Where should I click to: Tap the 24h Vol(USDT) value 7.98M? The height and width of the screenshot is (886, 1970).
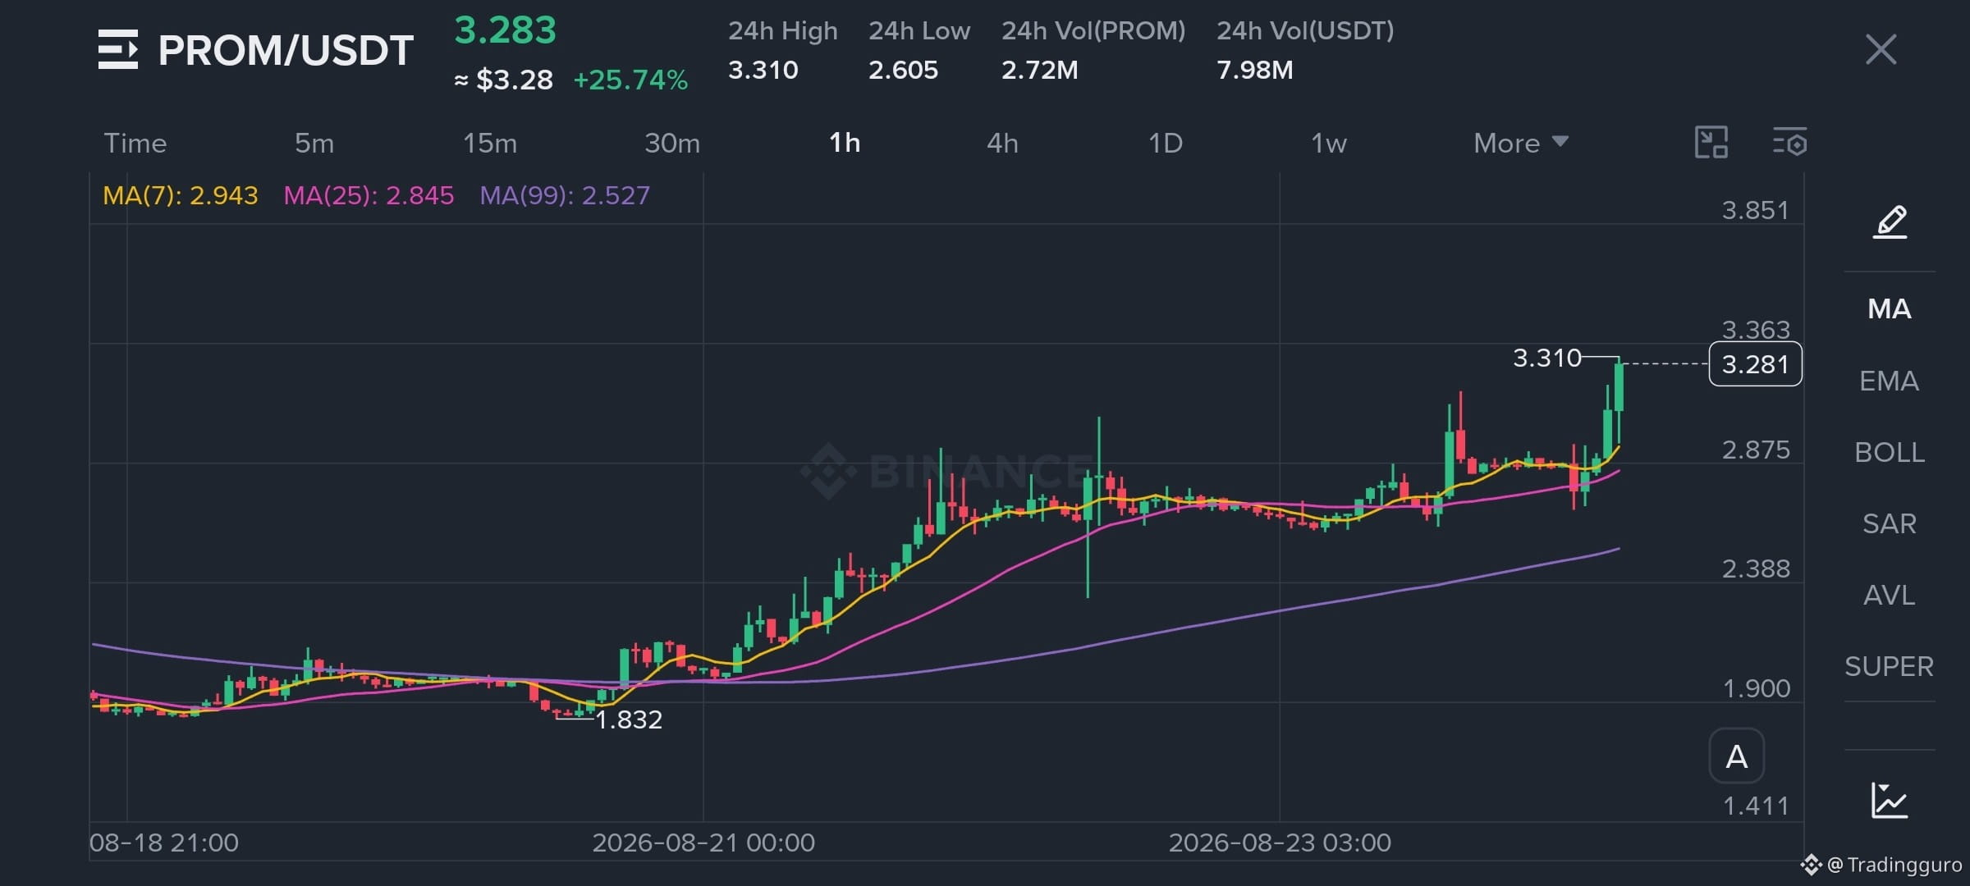coord(1255,70)
